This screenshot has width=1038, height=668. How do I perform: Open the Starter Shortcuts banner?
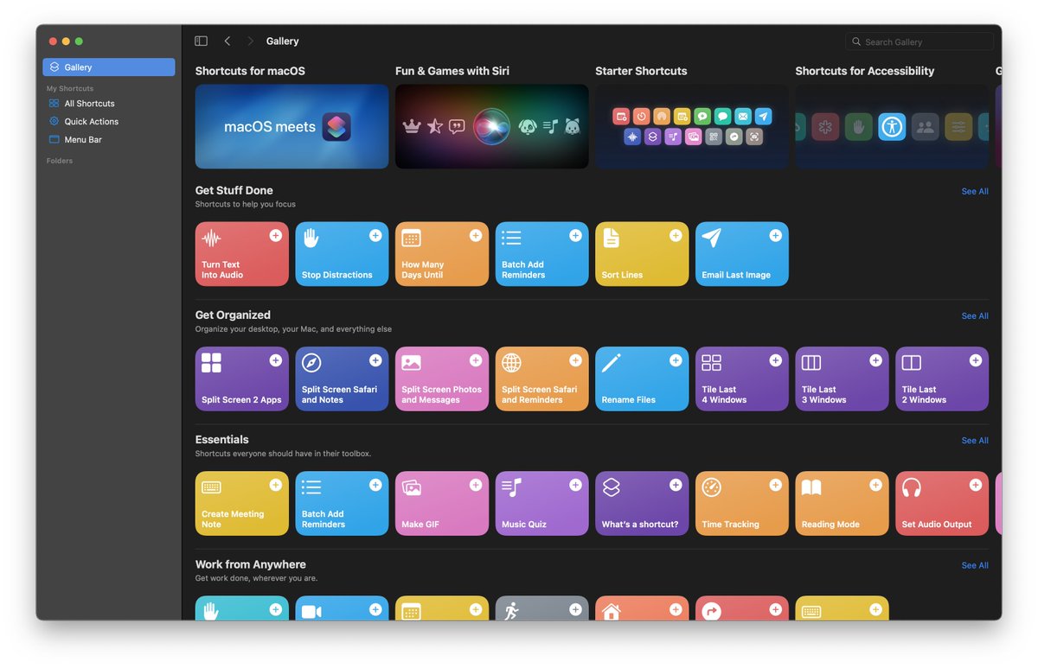pyautogui.click(x=692, y=126)
